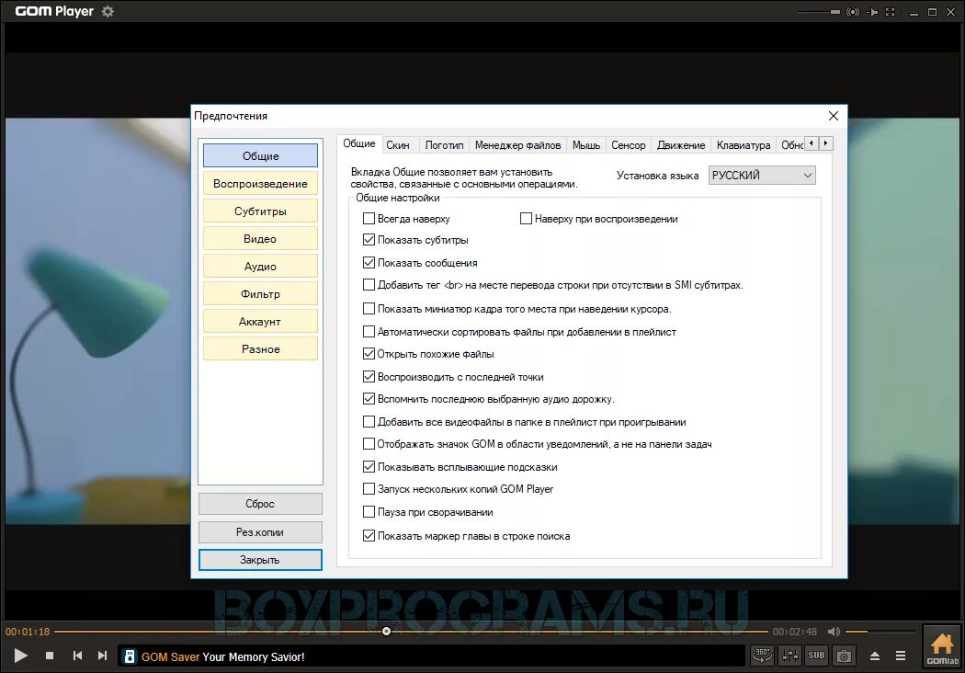The width and height of the screenshot is (965, 673).
Task: Click the Рез.копии backup button
Action: (x=260, y=532)
